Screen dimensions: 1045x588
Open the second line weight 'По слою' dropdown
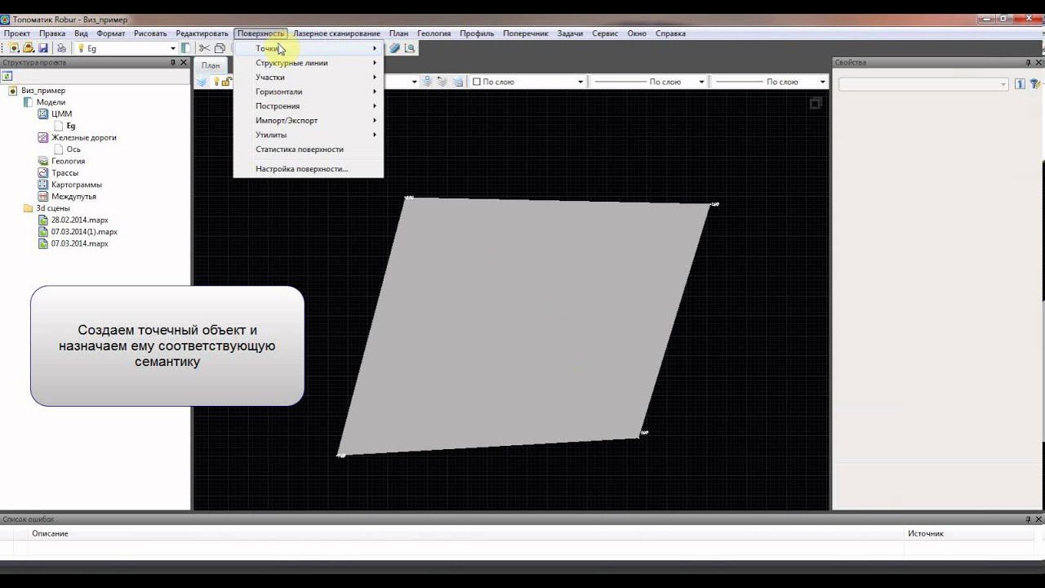[822, 82]
